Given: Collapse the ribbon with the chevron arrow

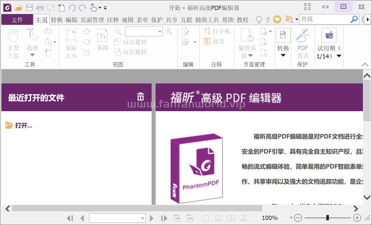Looking at the screenshot, I should coord(365,64).
